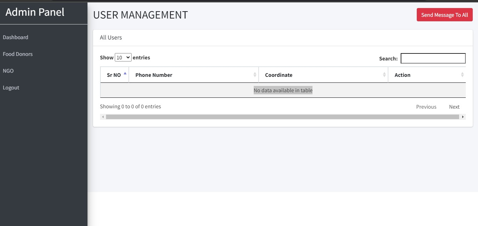Click inside the Search input field
Viewport: 478px width, 226px height.
(x=433, y=58)
